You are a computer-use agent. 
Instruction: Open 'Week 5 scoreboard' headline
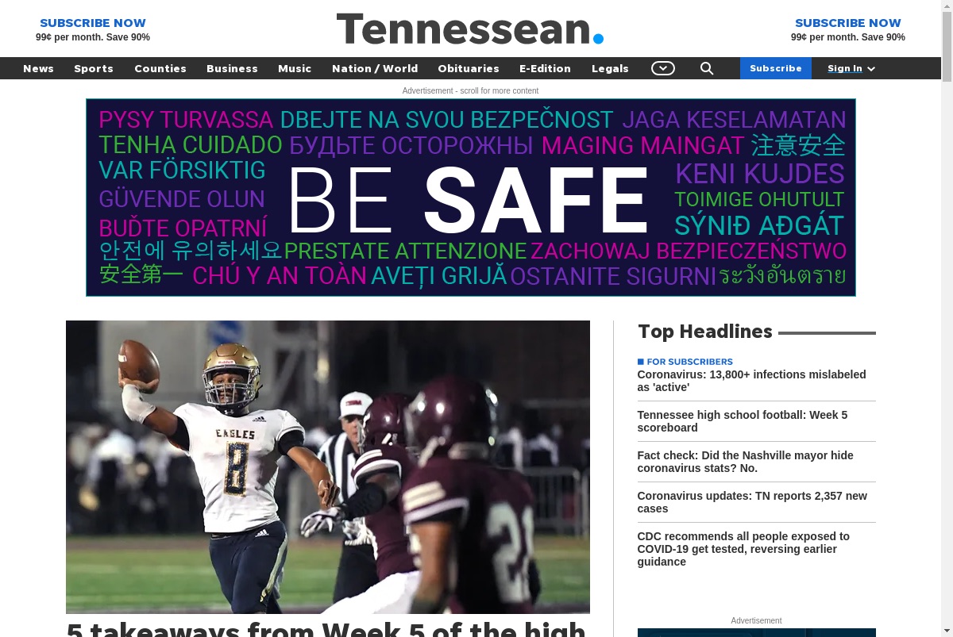[742, 421]
